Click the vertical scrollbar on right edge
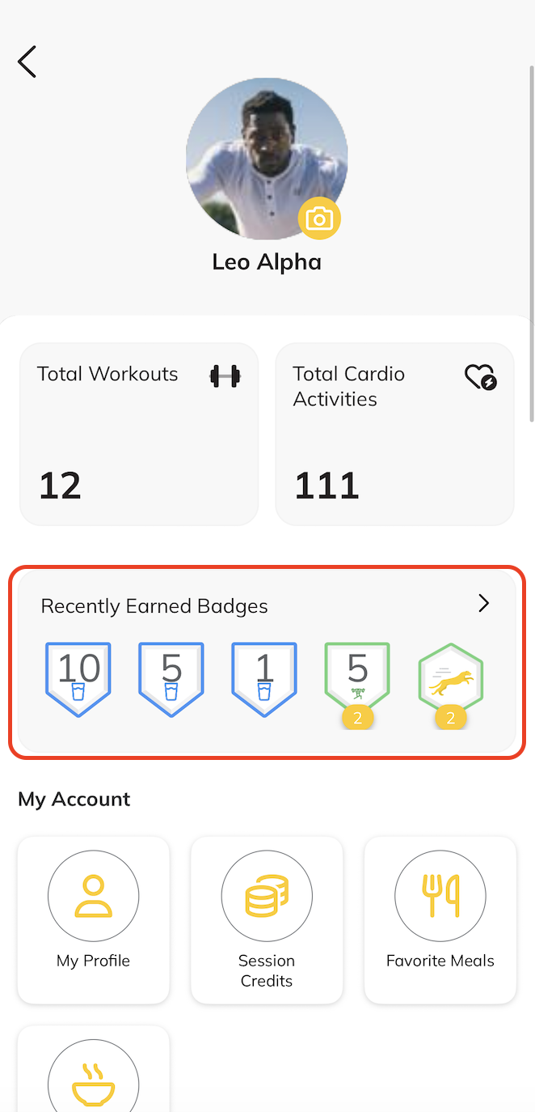Viewport: 535px width, 1112px height. tap(530, 243)
